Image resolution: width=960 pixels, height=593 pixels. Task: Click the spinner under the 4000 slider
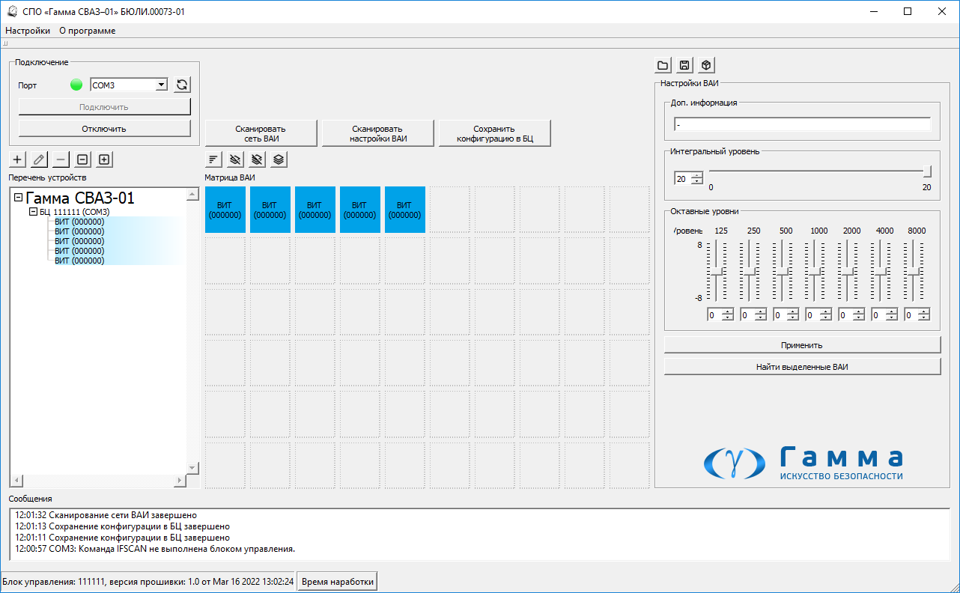tap(884, 315)
